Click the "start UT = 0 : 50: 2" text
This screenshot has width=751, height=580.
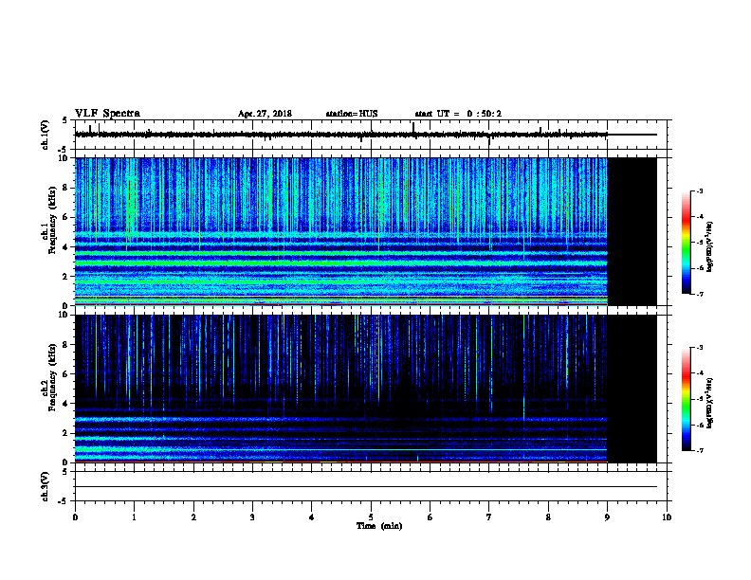(458, 114)
